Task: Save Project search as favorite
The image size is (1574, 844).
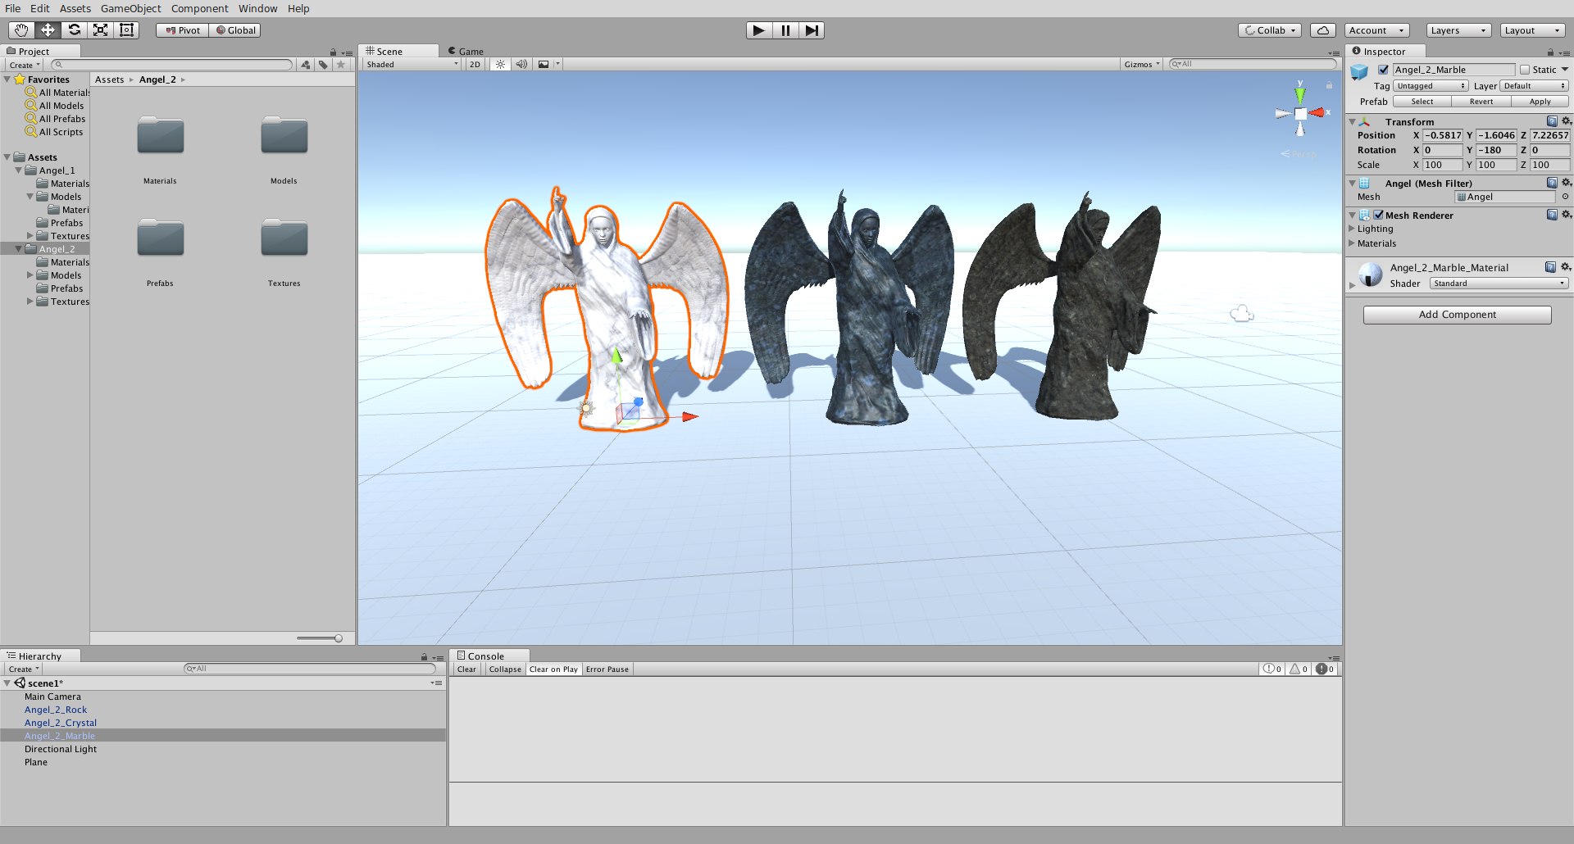Action: [x=341, y=65]
